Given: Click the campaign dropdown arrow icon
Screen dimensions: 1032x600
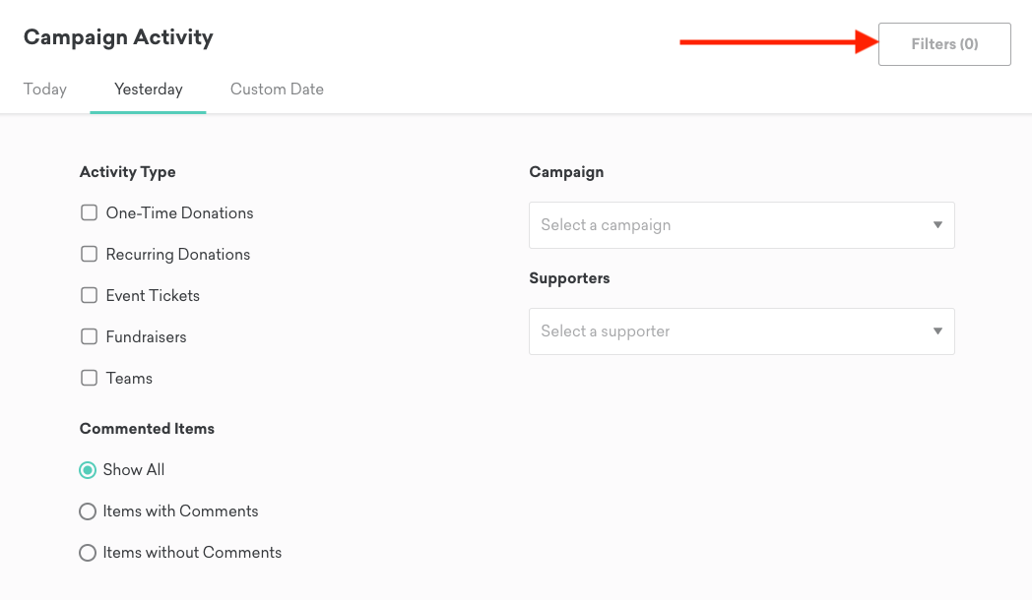Looking at the screenshot, I should click(937, 225).
